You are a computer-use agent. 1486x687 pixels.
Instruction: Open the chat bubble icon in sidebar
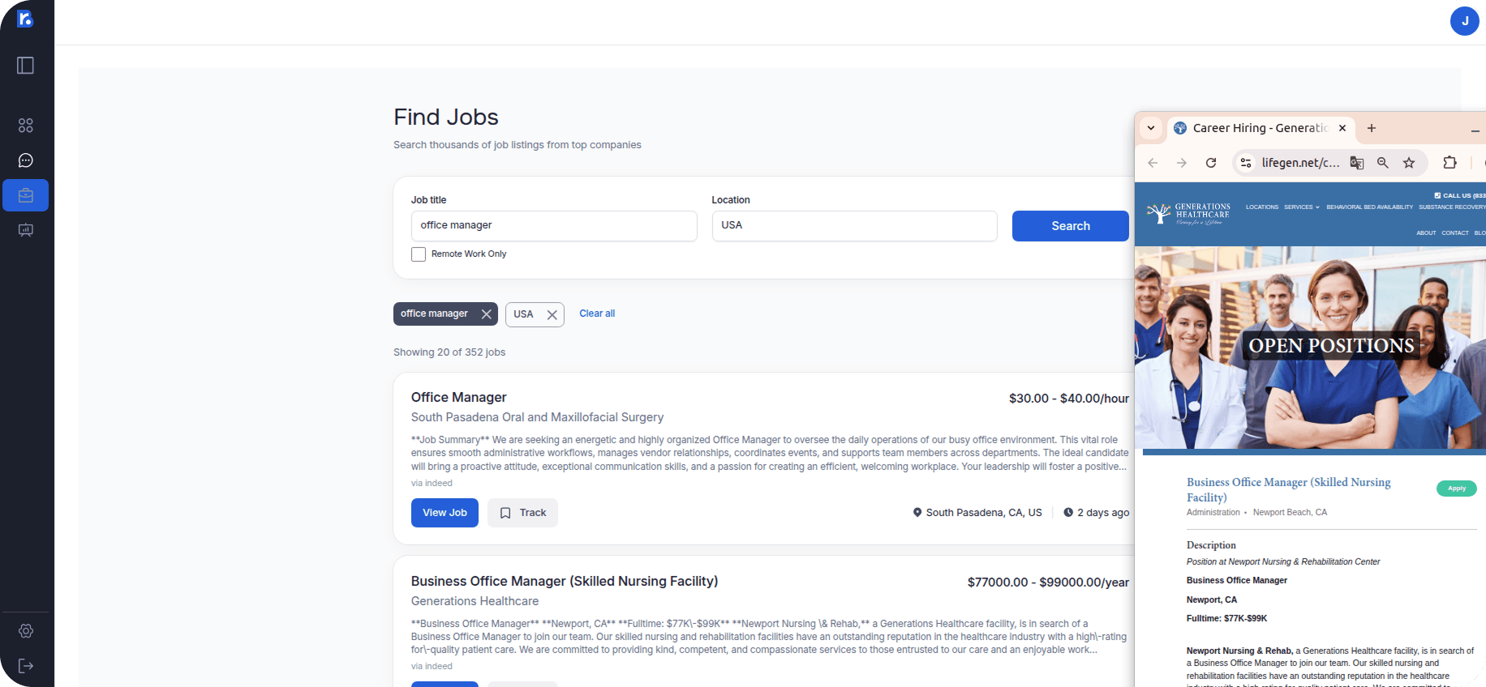coord(25,160)
